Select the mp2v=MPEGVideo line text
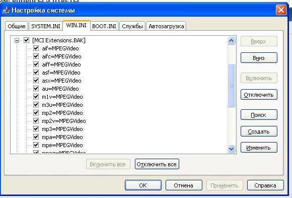Image resolution: width=292 pixels, height=198 pixels. pos(64,121)
